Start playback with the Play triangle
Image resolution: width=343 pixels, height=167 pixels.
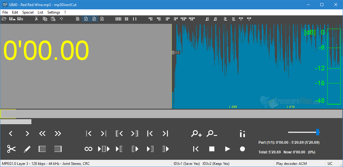227,149
